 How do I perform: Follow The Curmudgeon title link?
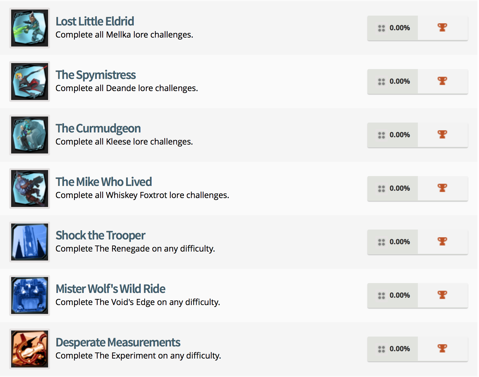(x=98, y=128)
